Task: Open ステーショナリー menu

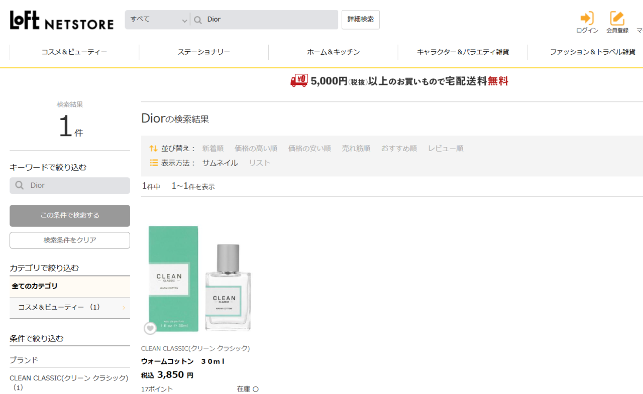Action: (x=204, y=52)
